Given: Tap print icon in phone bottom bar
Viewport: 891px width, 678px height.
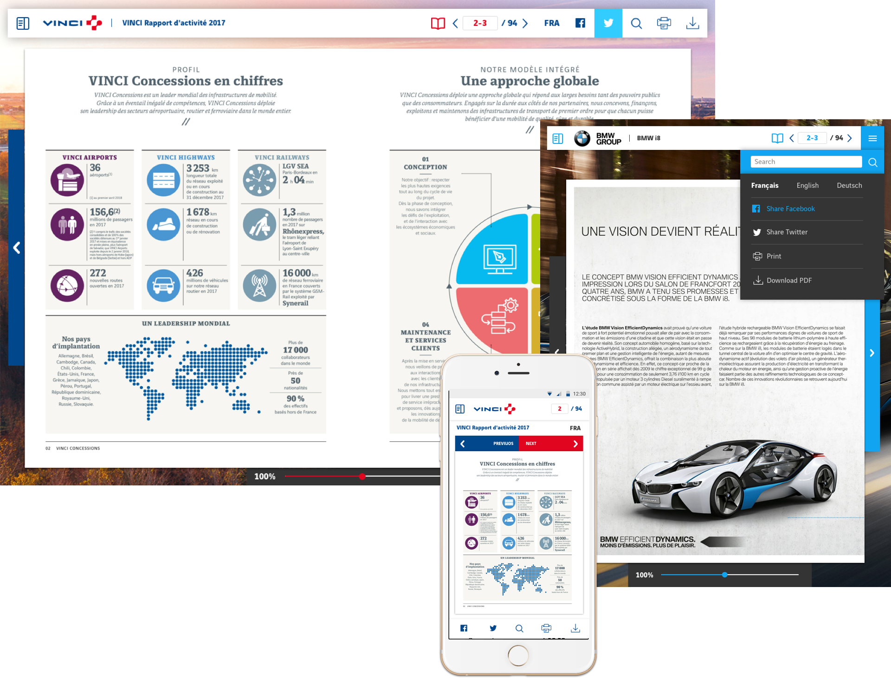Looking at the screenshot, I should [x=546, y=628].
